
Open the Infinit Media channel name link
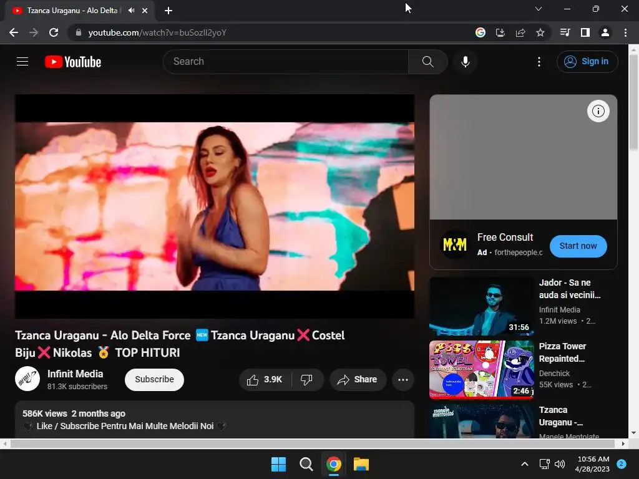coord(76,374)
